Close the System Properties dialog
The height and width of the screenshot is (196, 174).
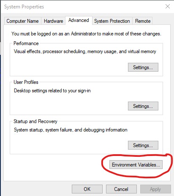(168, 6)
